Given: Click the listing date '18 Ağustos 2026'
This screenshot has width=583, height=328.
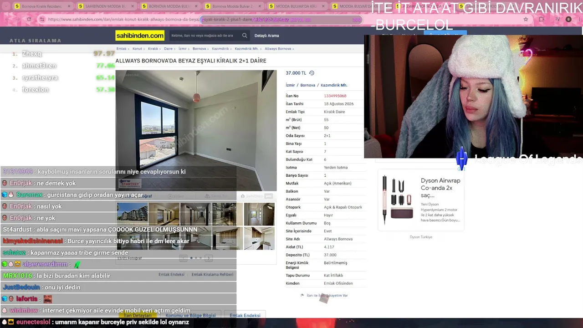Looking at the screenshot, I should 339,104.
